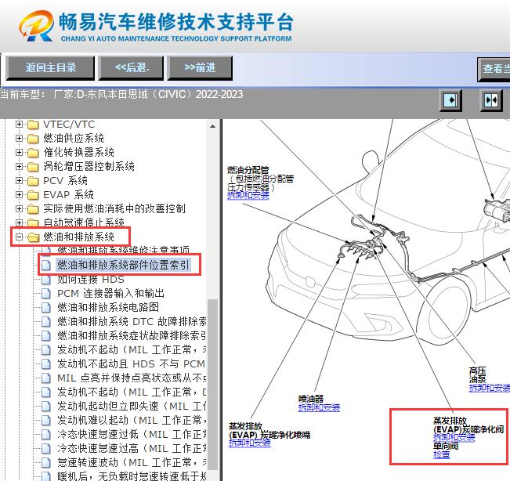
Task: Expand the PCV 系统 folder
Action: (19, 180)
